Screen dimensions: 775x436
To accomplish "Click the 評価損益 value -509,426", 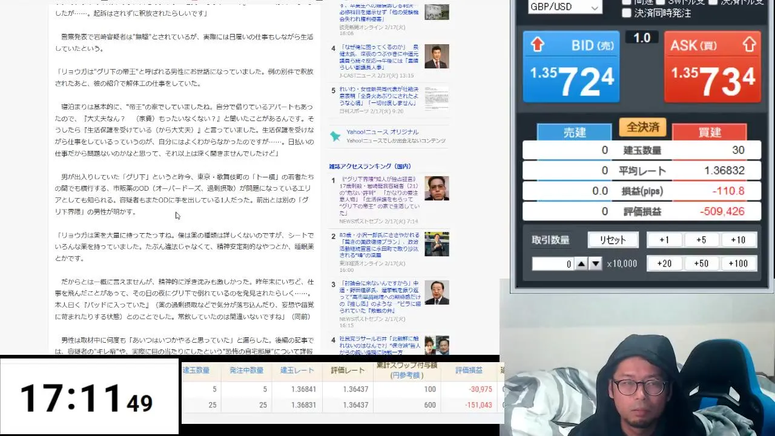I will tap(722, 211).
